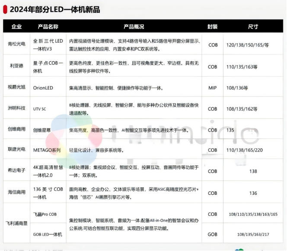Screen dimensions: 287x251
Task: Select the company cell '青松光电'
Action: (16, 44)
